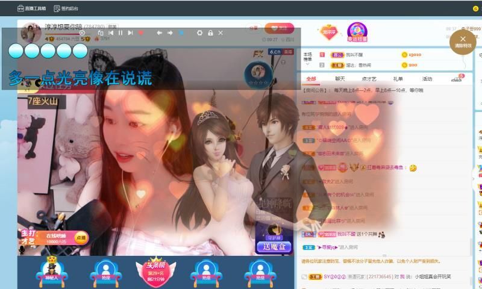Click rank 1 user 我叫不醒
The width and height of the screenshot is (482, 289).
tap(354, 55)
